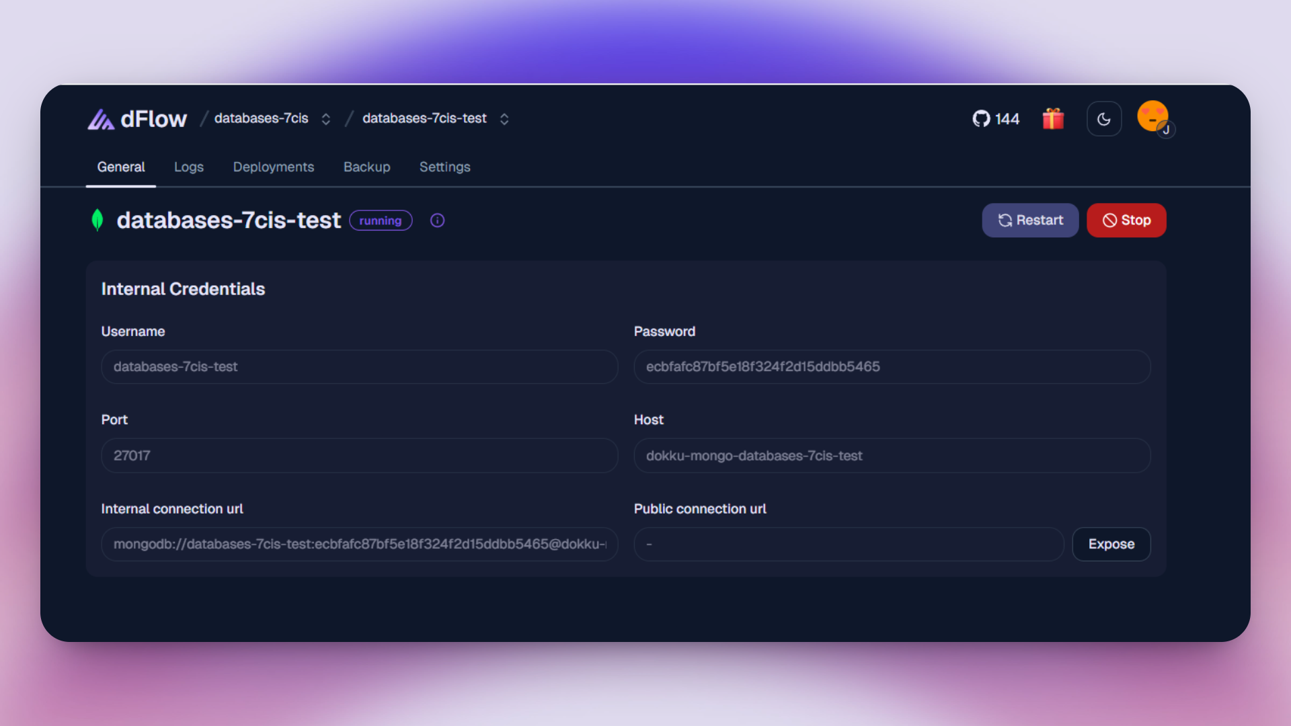
Task: Expand the databases-7cis project switcher chevrons
Action: point(326,119)
